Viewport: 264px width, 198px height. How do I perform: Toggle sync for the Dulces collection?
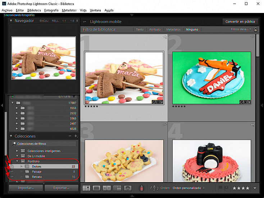[12, 166]
